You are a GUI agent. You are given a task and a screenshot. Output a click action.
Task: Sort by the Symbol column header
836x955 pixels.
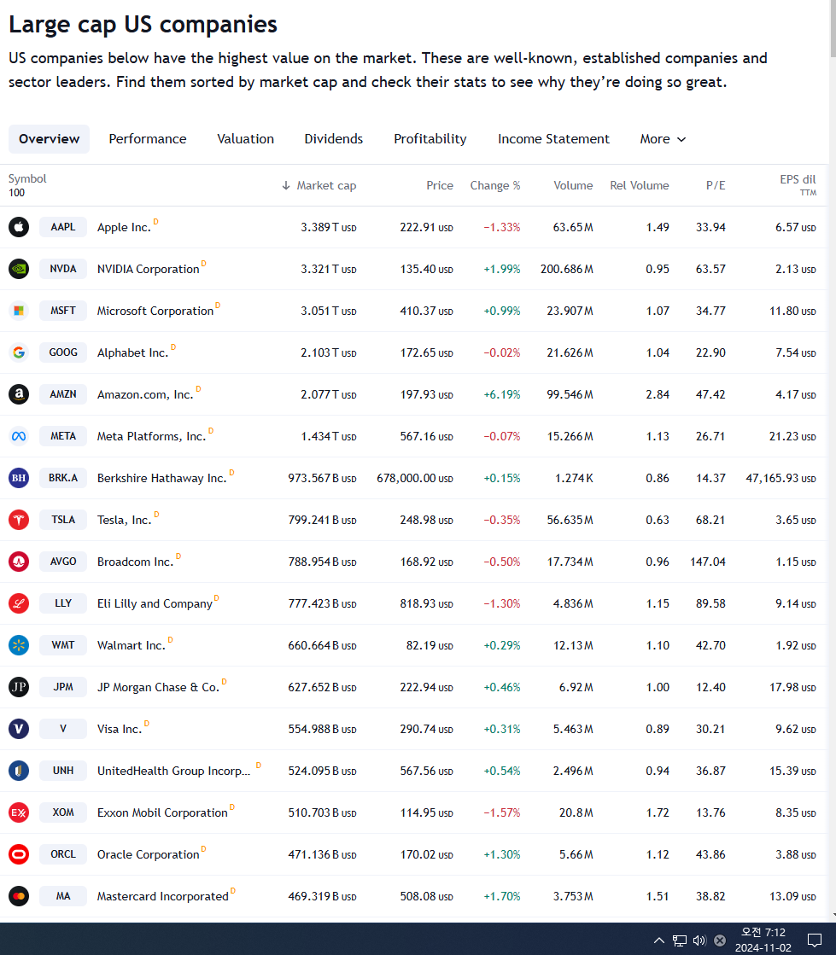pyautogui.click(x=27, y=178)
